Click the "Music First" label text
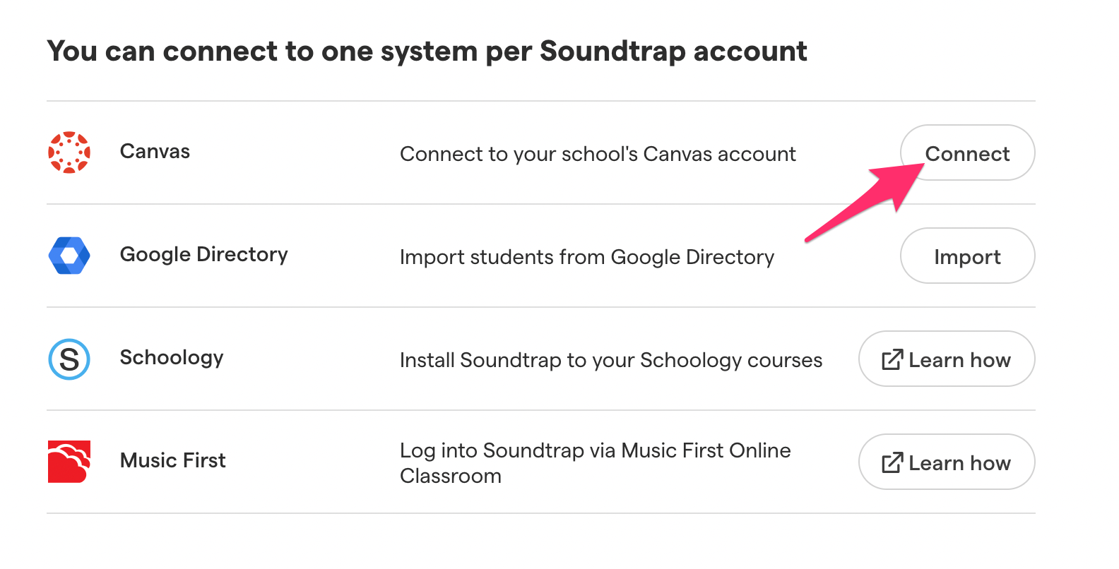The height and width of the screenshot is (569, 1119). click(172, 460)
